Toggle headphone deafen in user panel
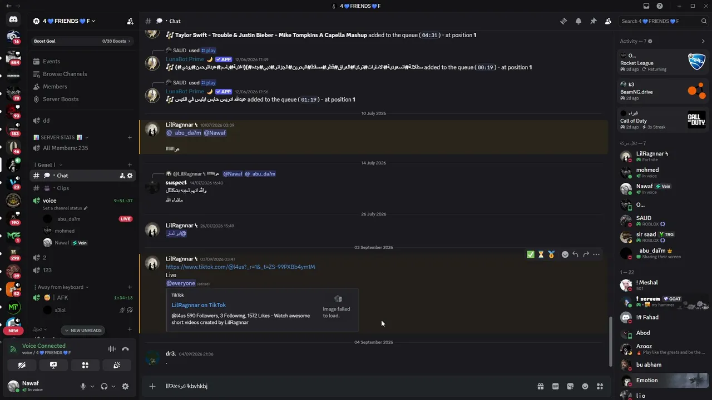 [104, 386]
